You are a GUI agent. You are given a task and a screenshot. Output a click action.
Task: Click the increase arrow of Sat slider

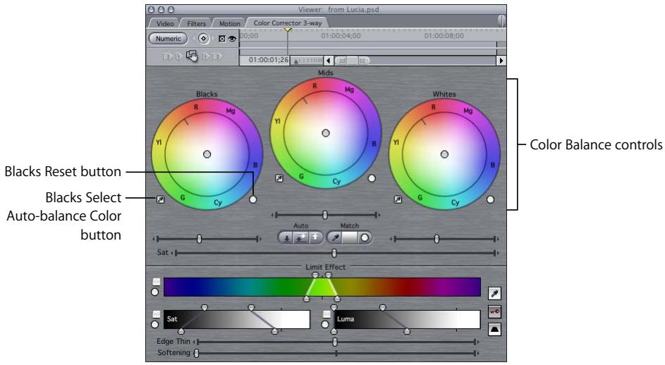497,253
